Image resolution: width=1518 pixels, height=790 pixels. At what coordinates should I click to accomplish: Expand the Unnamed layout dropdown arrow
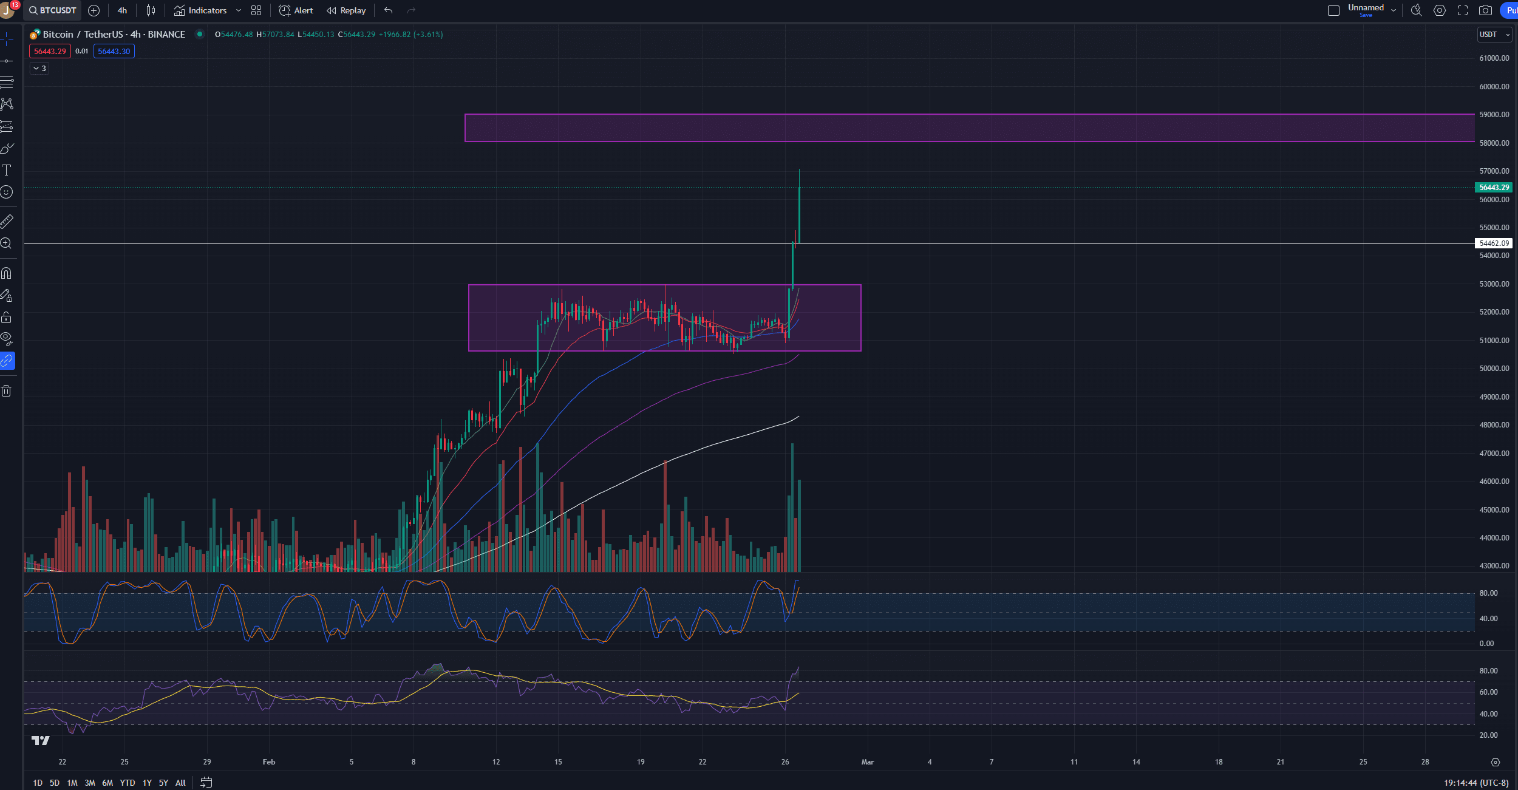[x=1394, y=10]
